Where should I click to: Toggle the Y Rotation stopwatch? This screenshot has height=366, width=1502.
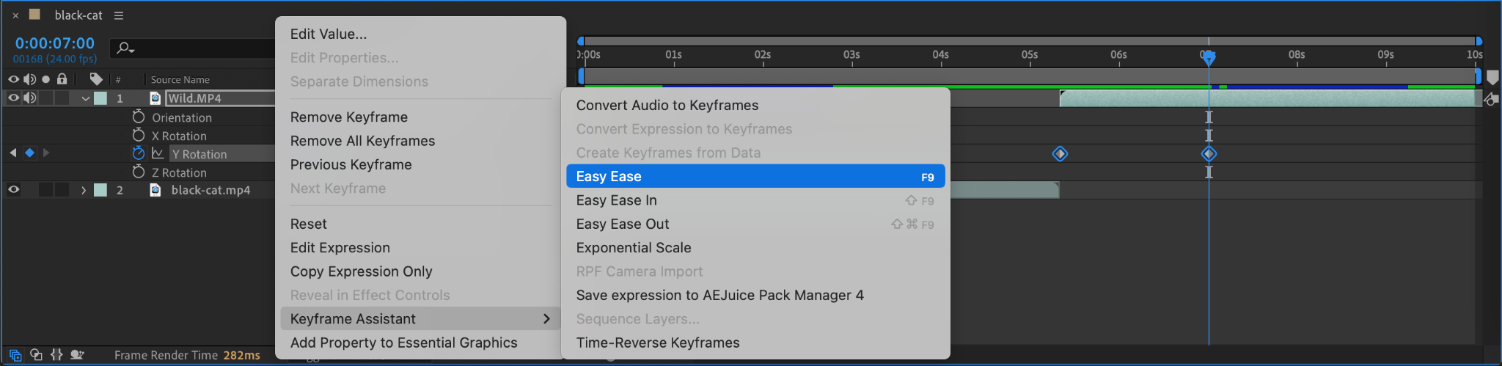click(x=139, y=153)
